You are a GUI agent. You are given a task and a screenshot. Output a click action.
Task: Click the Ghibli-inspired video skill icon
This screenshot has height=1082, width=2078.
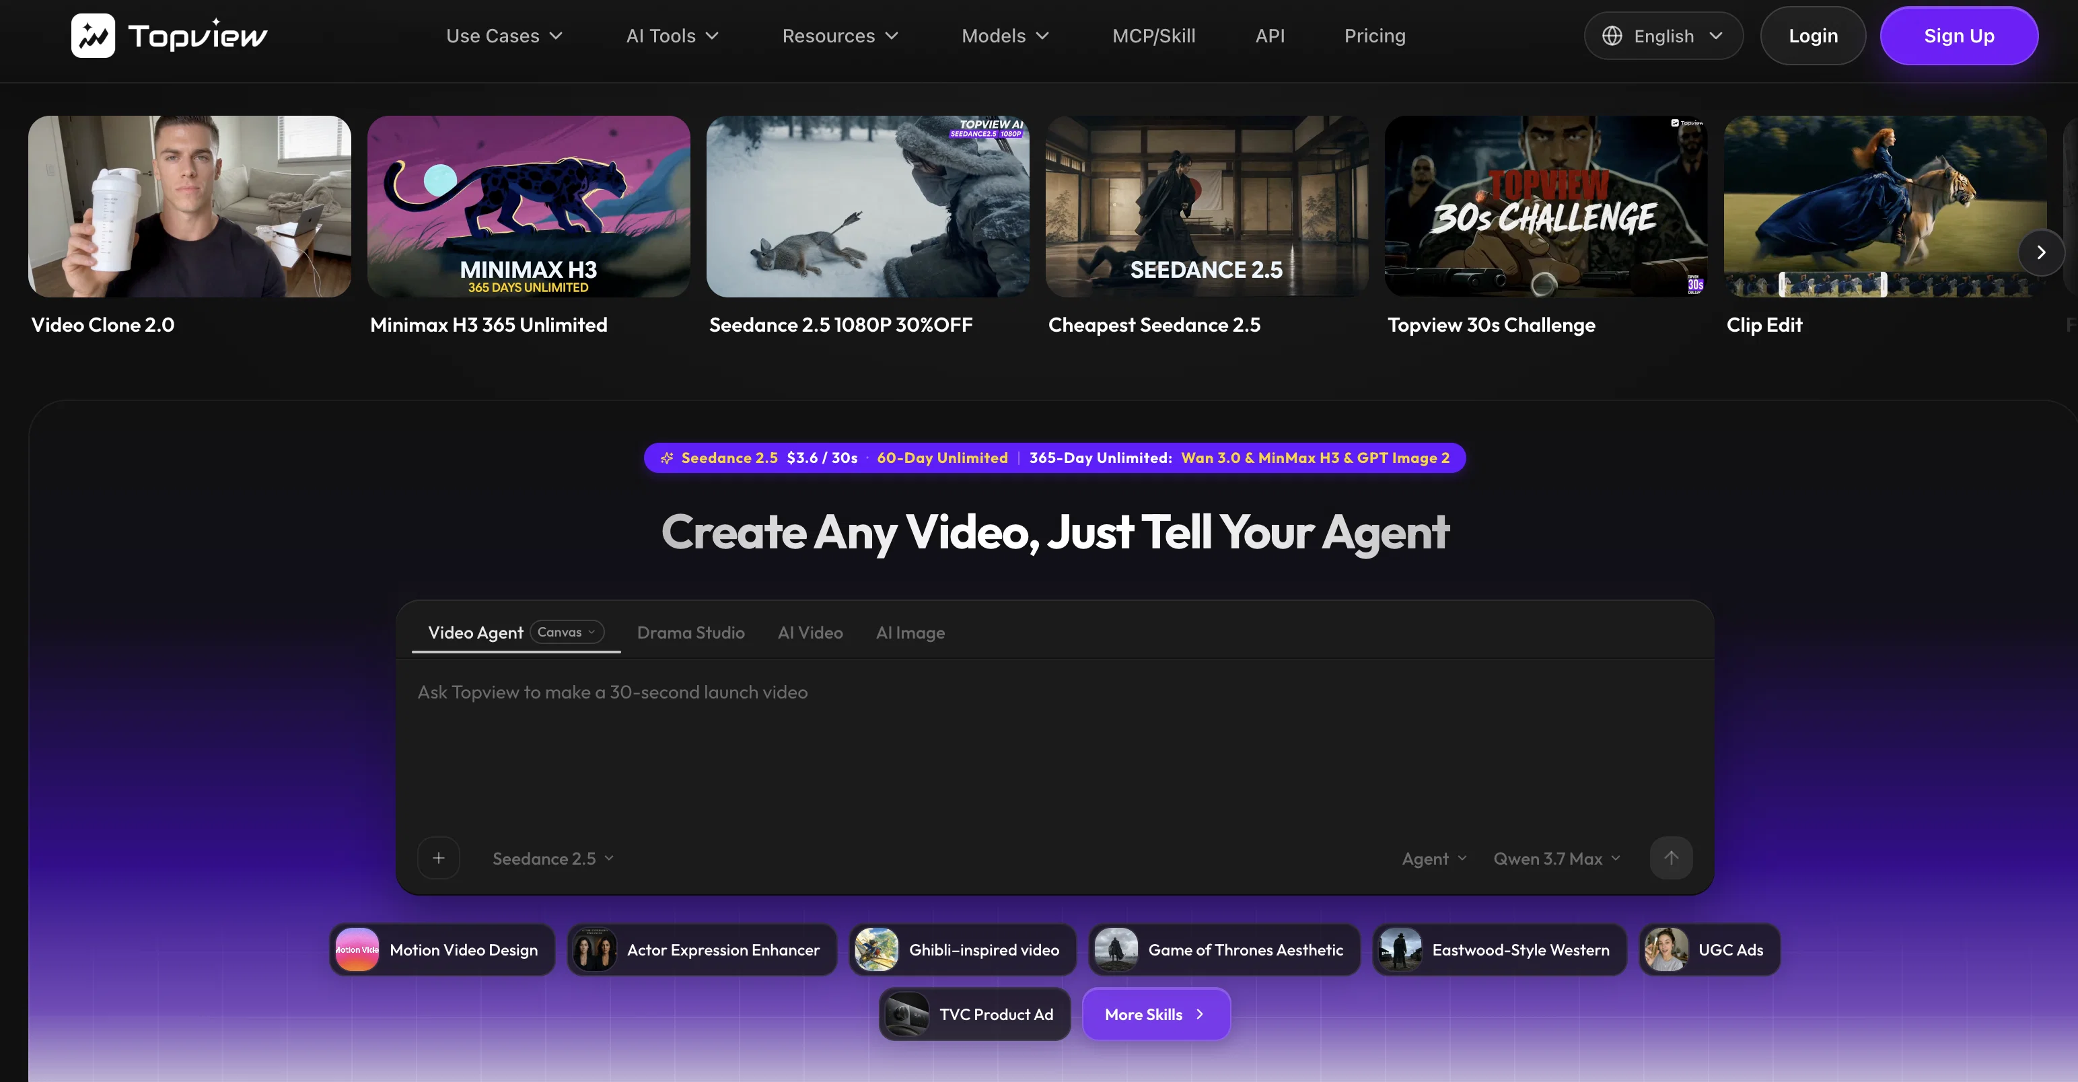877,949
